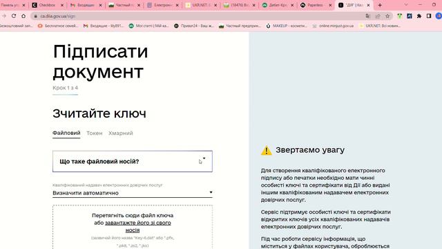The image size is (442, 249).
Task: Minimize the browser window
Action: [x=420, y=5]
